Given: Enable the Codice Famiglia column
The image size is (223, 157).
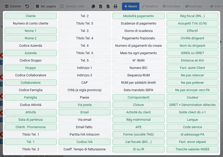Looking at the screenshot, I should (x=31, y=90).
